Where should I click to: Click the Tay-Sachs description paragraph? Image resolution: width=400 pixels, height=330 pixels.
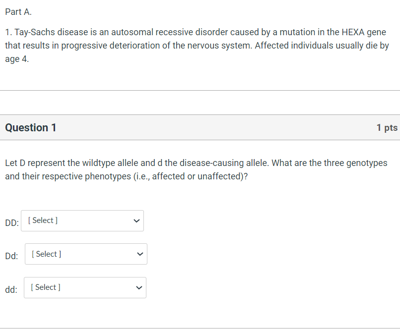point(195,45)
